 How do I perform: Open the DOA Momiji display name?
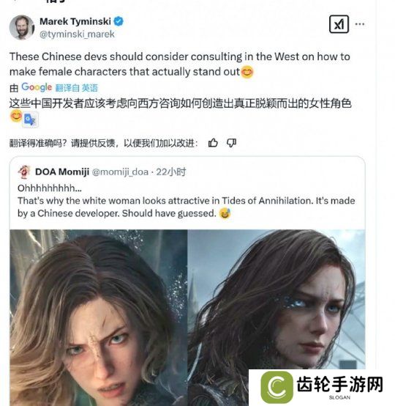coord(62,171)
